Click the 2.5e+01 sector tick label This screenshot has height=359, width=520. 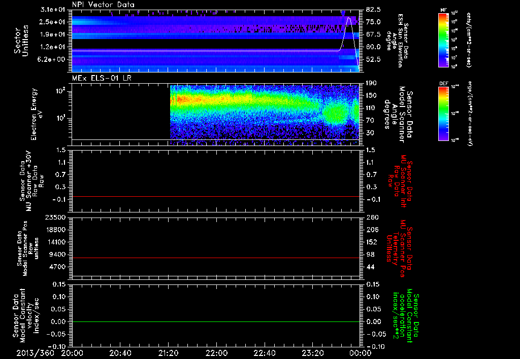click(x=53, y=22)
